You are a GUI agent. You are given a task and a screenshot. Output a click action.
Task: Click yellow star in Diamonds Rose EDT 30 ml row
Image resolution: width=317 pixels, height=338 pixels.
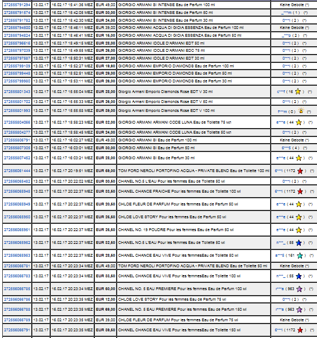pos(298,91)
